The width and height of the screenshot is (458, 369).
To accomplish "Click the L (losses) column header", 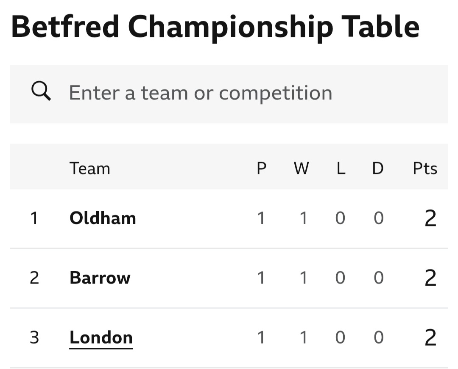I will (341, 168).
